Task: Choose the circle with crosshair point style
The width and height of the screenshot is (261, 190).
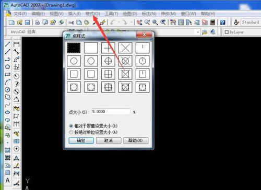Action: 108,61
